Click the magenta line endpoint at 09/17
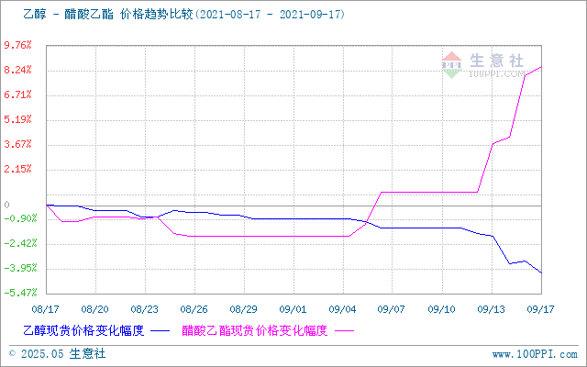 pos(541,67)
